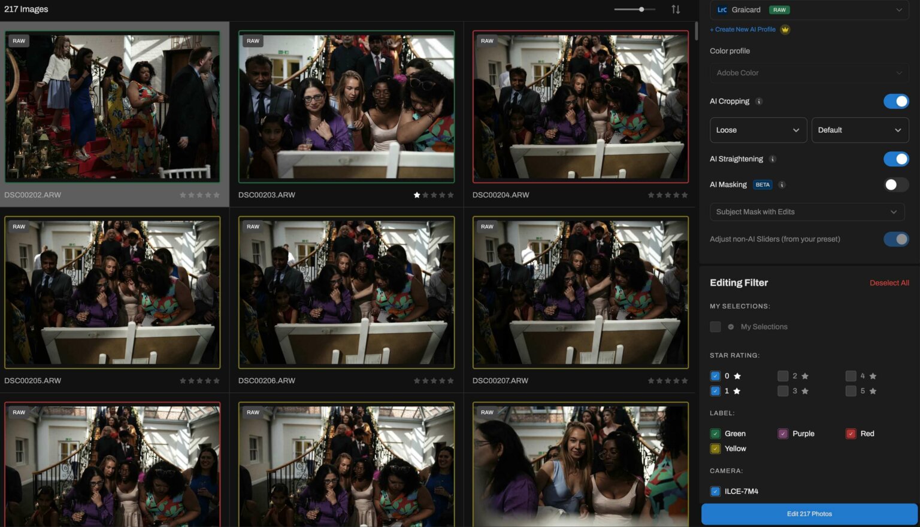This screenshot has width=920, height=527.
Task: Click the last star under DSC00207.ARW
Action: (x=685, y=380)
